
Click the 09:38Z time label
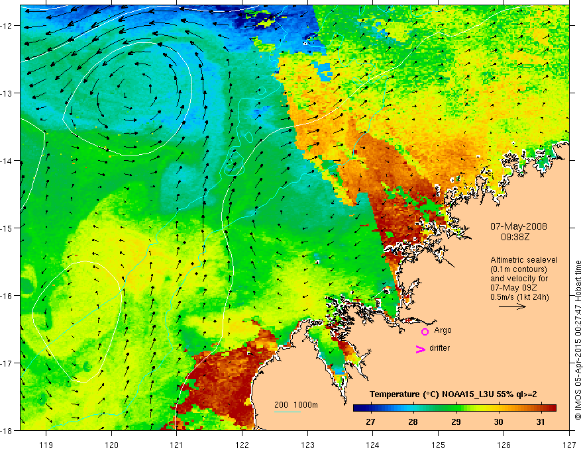tap(515, 236)
